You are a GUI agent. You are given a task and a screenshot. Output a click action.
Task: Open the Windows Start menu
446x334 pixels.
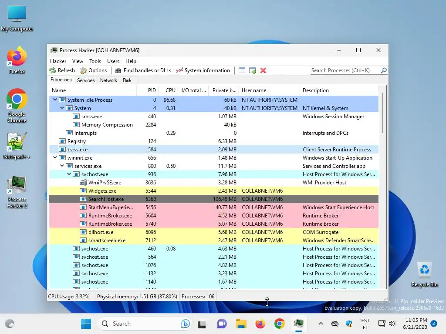tap(86, 324)
